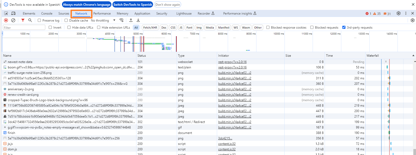Screen dimensions: 416x155
Task: Click the Waterfall column sort arrow
Action: click(413, 56)
